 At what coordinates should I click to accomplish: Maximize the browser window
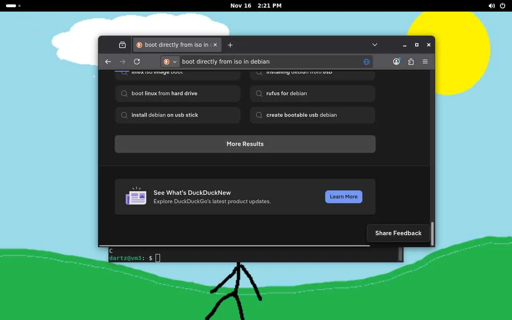[x=417, y=45]
